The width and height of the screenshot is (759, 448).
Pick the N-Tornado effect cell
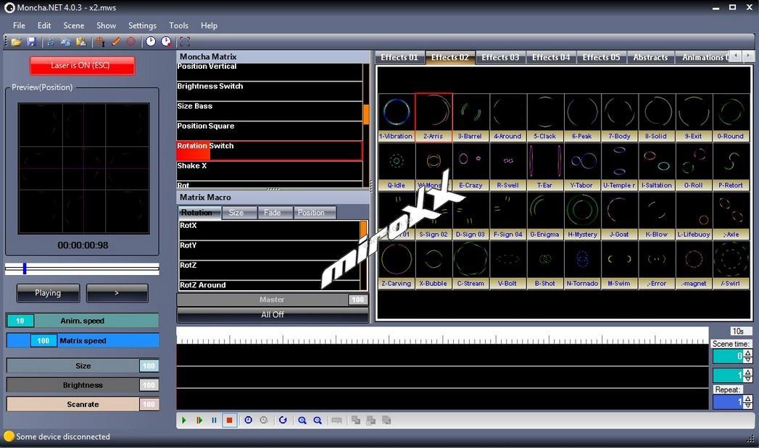[582, 265]
